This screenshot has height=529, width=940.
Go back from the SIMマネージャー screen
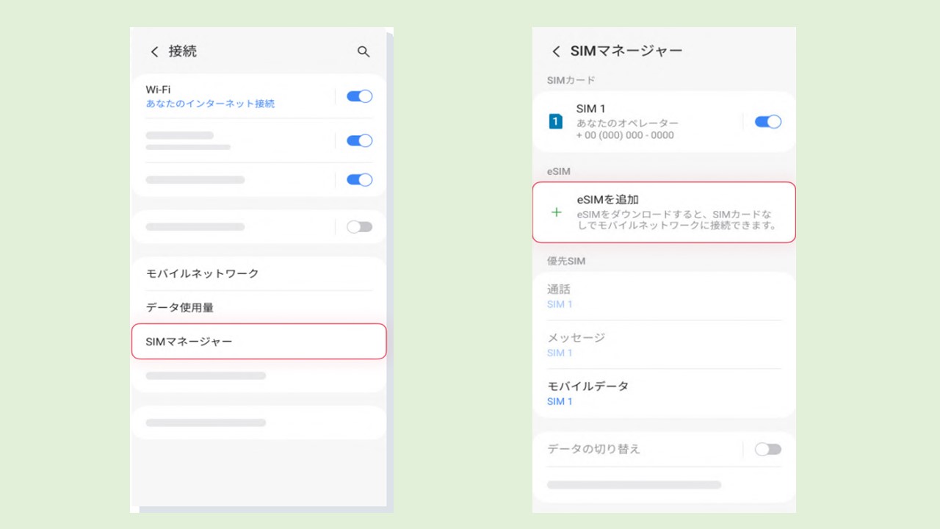[556, 51]
